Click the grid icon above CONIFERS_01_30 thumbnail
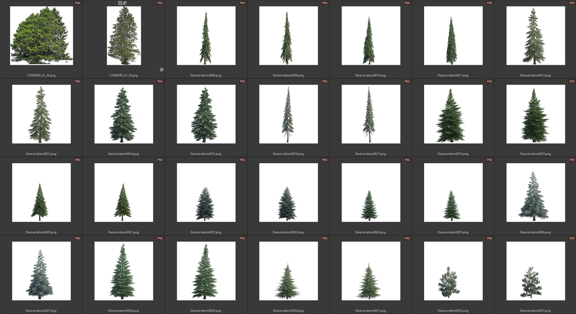Image resolution: width=576 pixels, height=314 pixels. click(x=120, y=3)
